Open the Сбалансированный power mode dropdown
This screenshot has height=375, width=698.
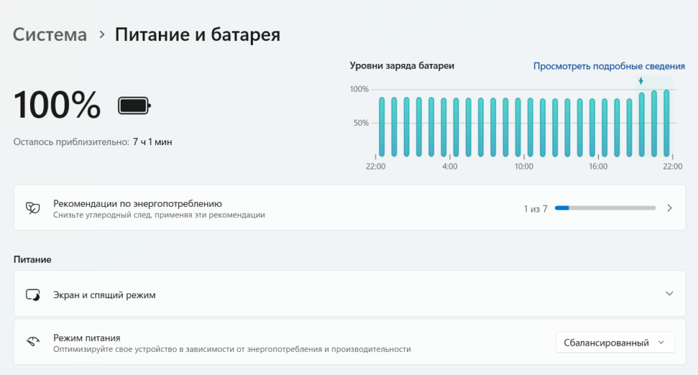click(x=615, y=343)
